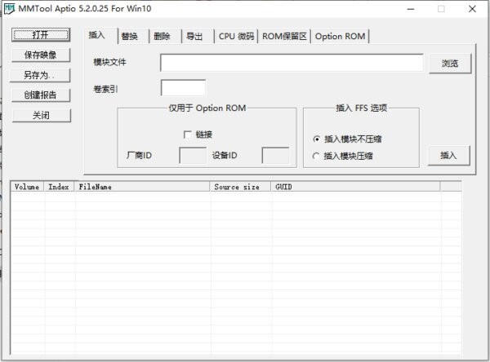Image resolution: width=490 pixels, height=362 pixels.
Task: Select 插入模块不压缩 radio option
Action: click(x=317, y=139)
